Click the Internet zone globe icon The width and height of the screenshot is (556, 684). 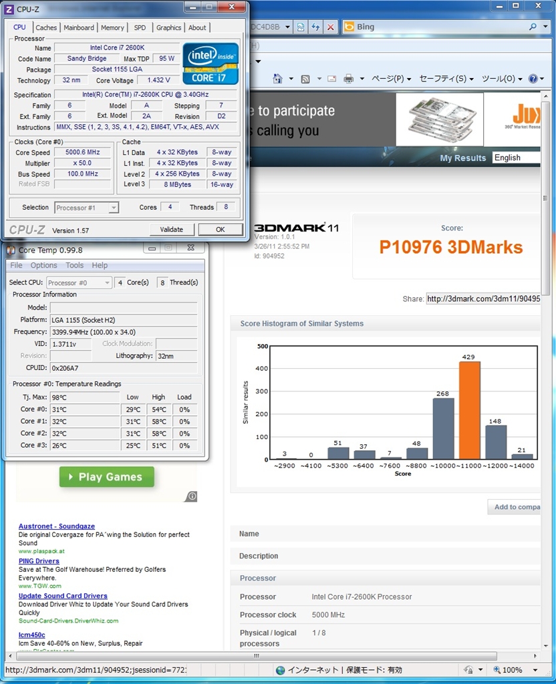tap(281, 670)
